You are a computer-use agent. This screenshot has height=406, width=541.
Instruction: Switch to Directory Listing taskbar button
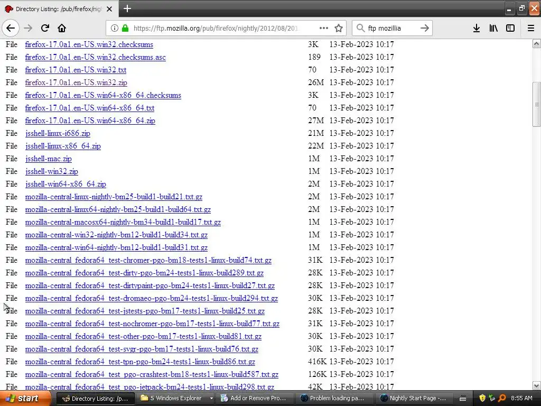(x=96, y=399)
